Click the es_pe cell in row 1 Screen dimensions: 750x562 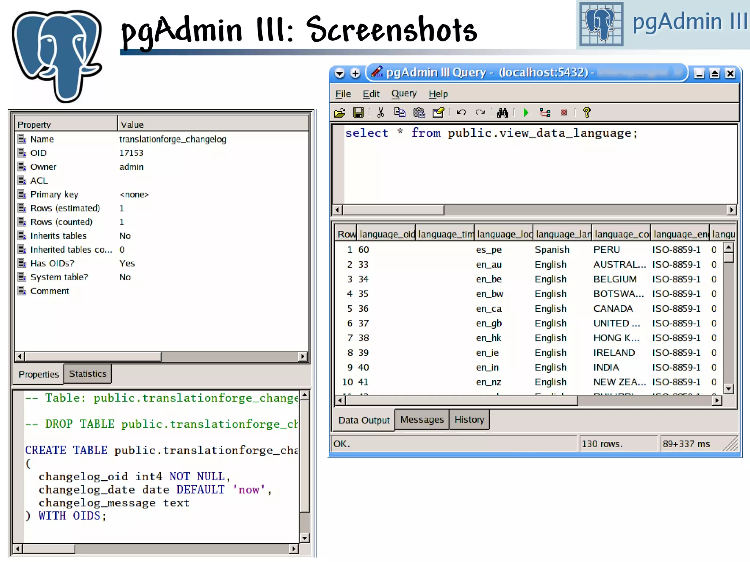click(489, 250)
